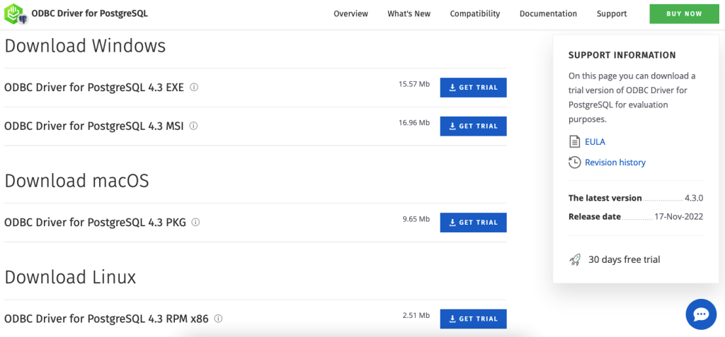Select the ODBC Driver 4.3 EXE text
Screen dimensions: 725x337
coord(94,87)
